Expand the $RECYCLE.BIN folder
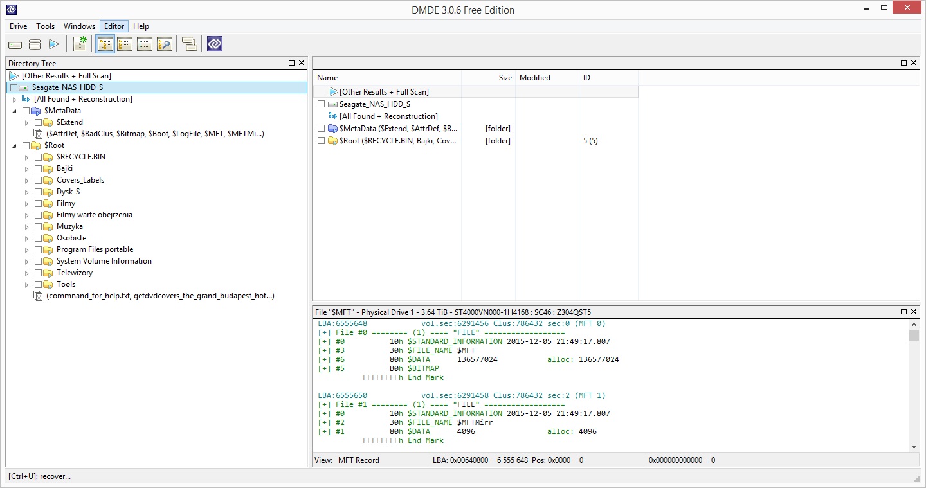The width and height of the screenshot is (926, 488). (x=26, y=157)
